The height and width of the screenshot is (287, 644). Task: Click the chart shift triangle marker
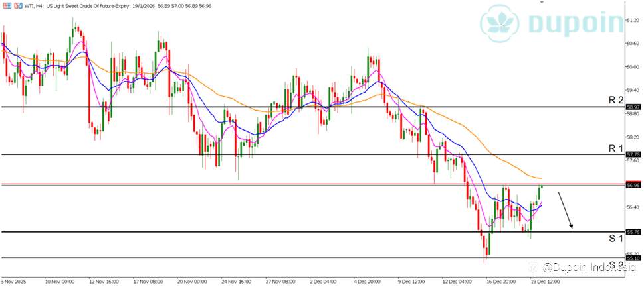coord(542,3)
